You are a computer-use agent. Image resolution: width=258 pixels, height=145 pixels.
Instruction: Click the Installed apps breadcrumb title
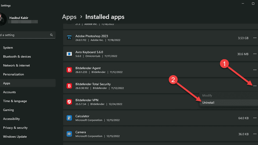pyautogui.click(x=105, y=17)
